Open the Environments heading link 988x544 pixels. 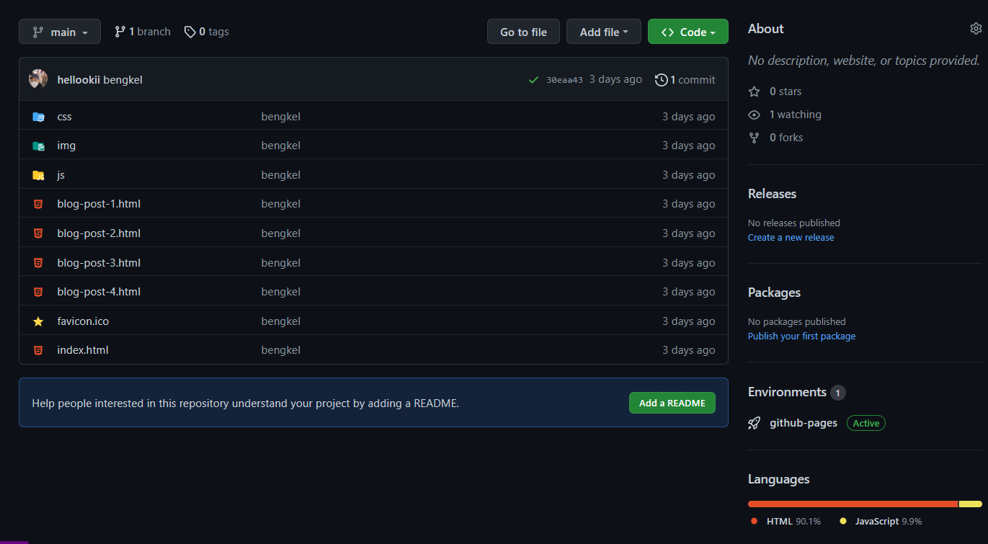coord(788,392)
